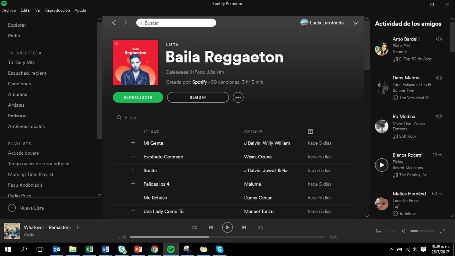Open Acustic covers playlist
The height and width of the screenshot is (256, 455).
[23, 153]
